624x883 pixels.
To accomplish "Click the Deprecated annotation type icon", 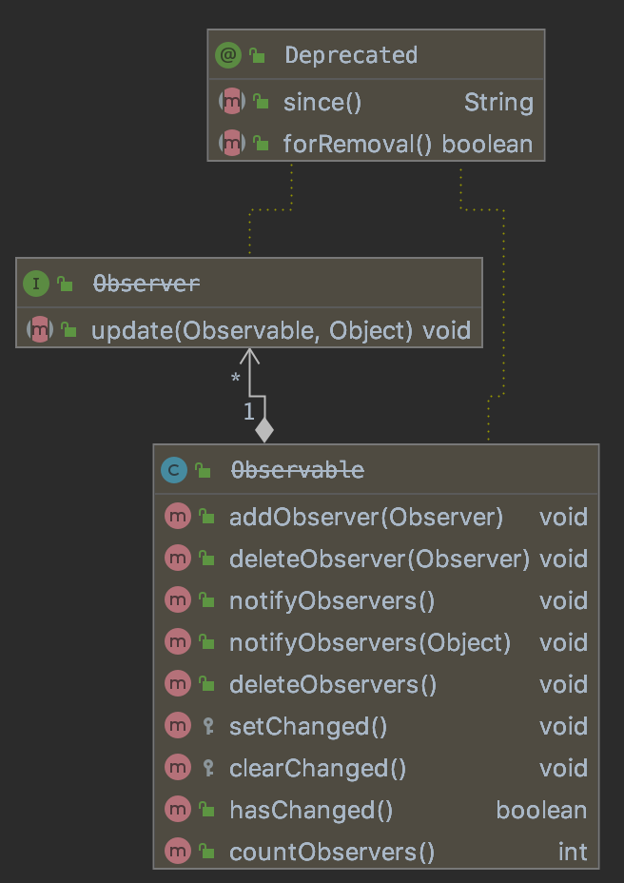I will coord(229,55).
